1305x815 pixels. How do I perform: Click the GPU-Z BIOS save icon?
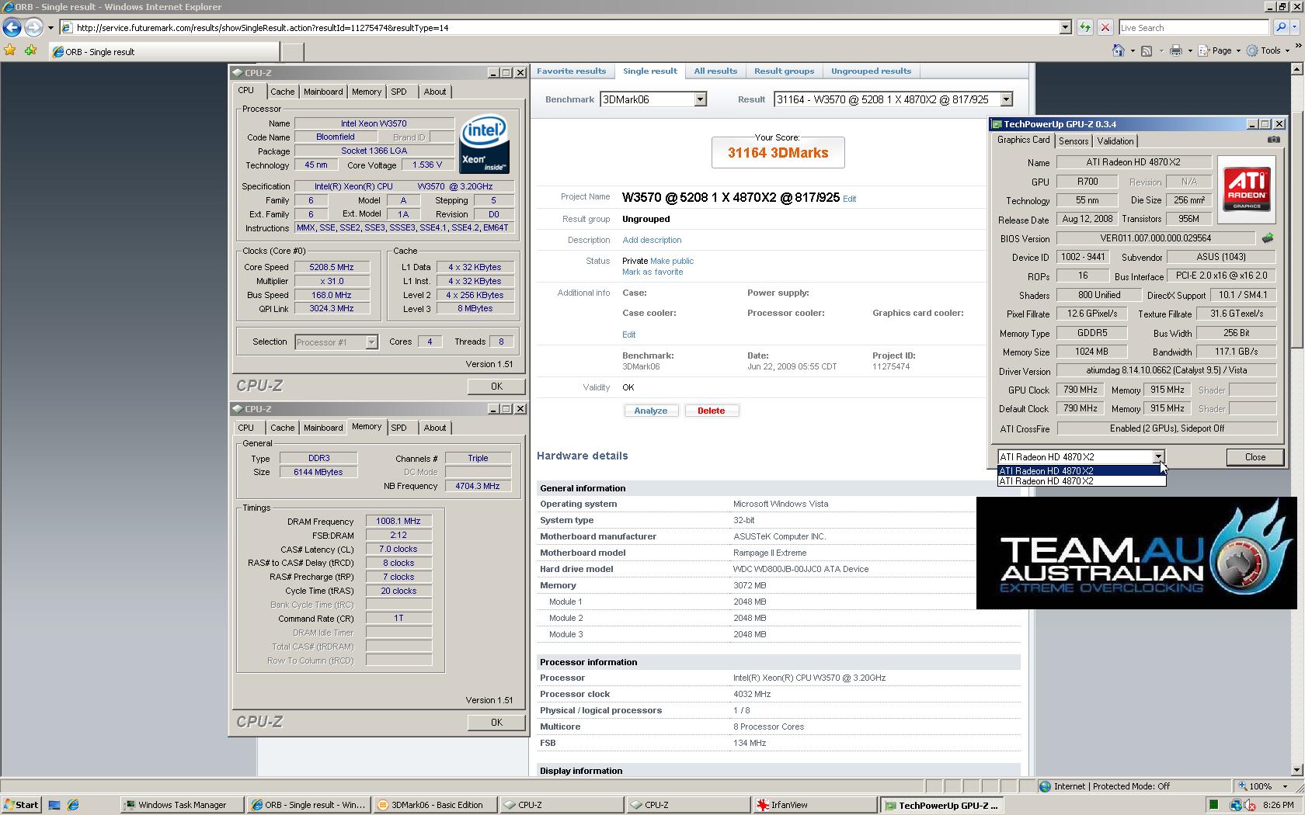point(1268,238)
